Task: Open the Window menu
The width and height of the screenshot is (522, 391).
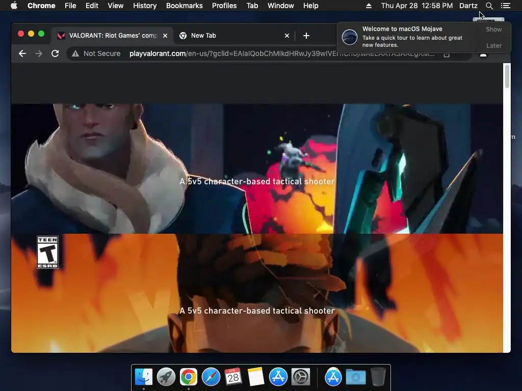Action: click(x=281, y=6)
